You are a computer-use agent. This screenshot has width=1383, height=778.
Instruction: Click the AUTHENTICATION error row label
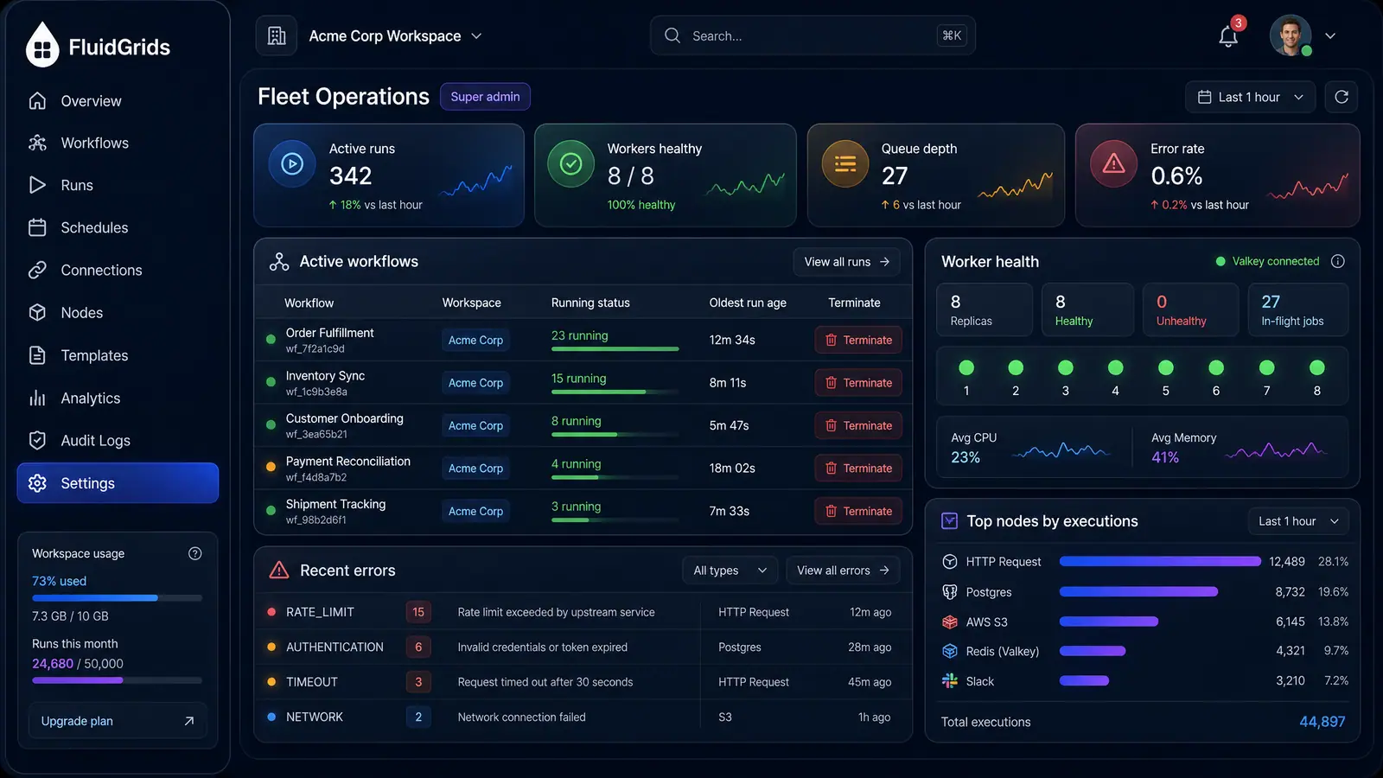coord(335,647)
